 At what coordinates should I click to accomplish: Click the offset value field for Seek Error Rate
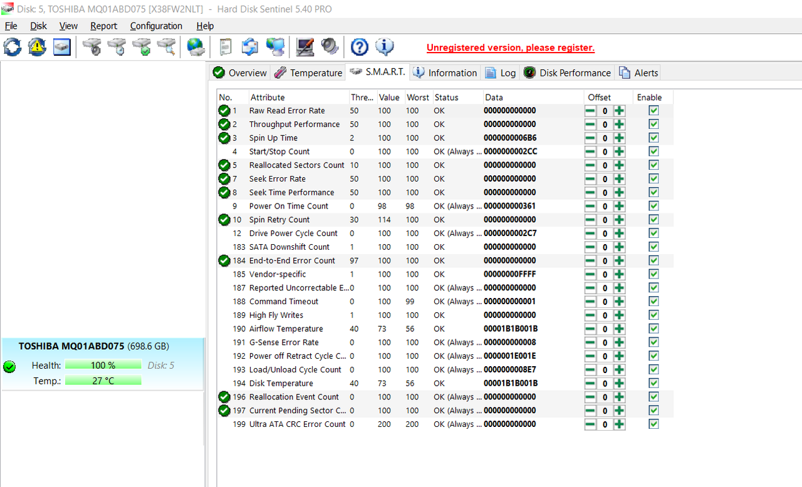coord(605,179)
